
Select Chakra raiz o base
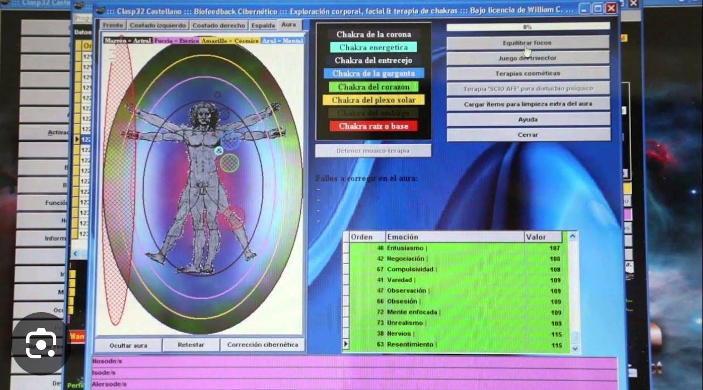point(374,126)
